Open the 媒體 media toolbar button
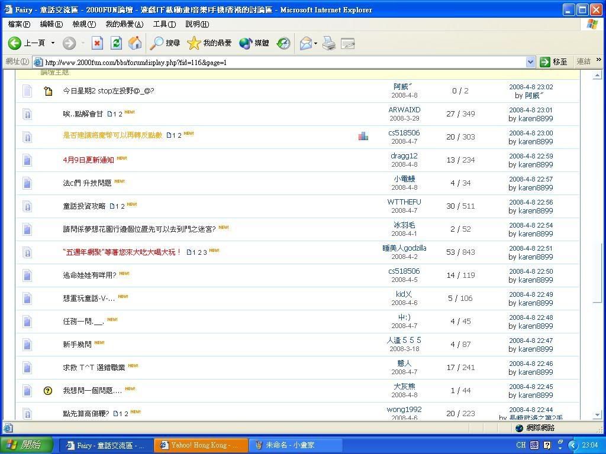 tap(254, 43)
